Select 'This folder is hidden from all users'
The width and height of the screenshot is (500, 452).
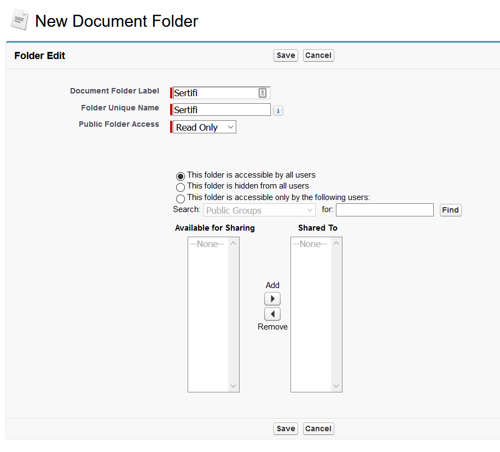coord(181,187)
